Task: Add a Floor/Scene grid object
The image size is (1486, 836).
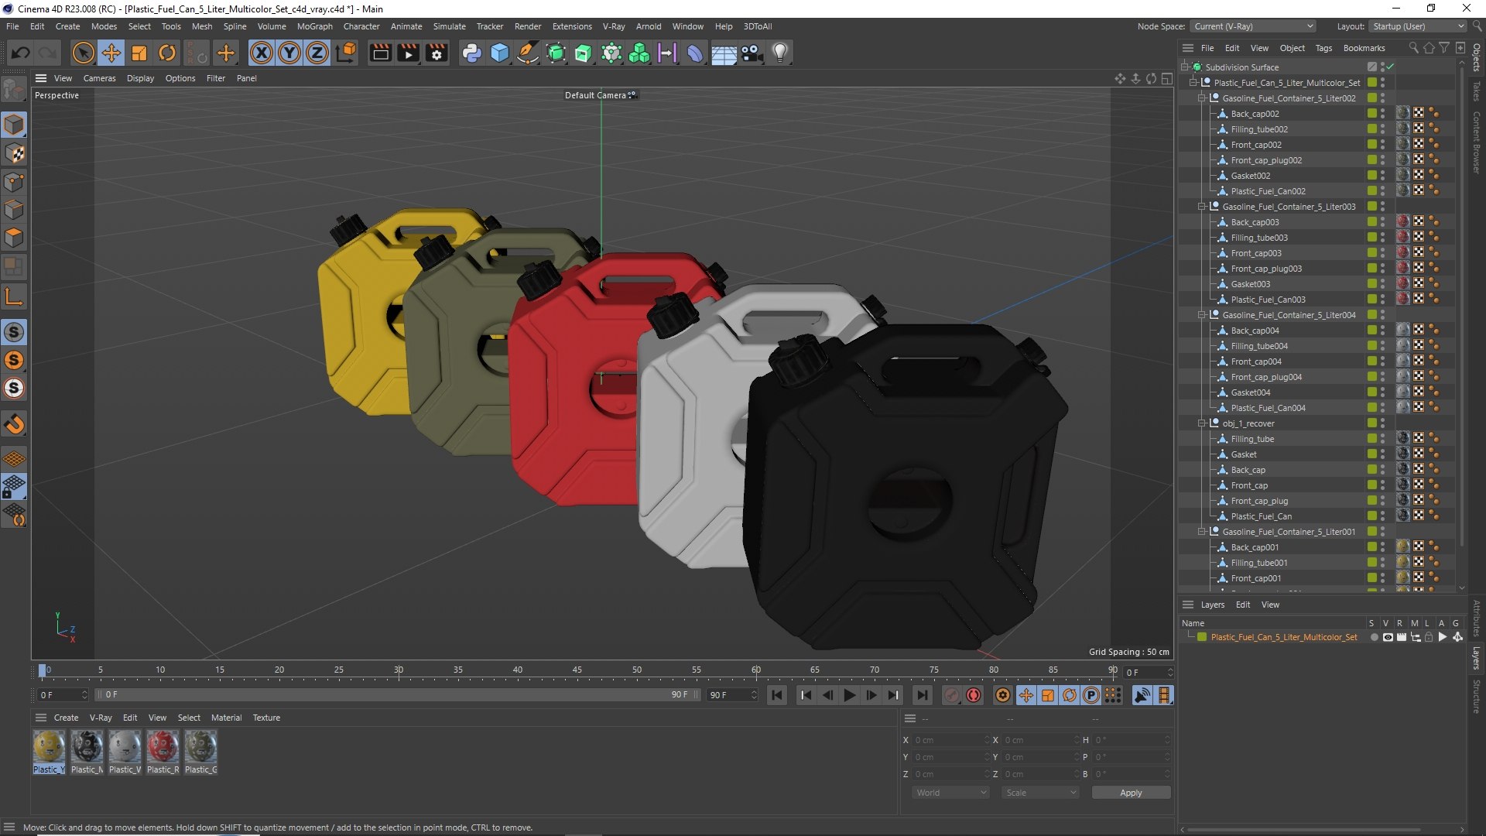Action: click(724, 53)
